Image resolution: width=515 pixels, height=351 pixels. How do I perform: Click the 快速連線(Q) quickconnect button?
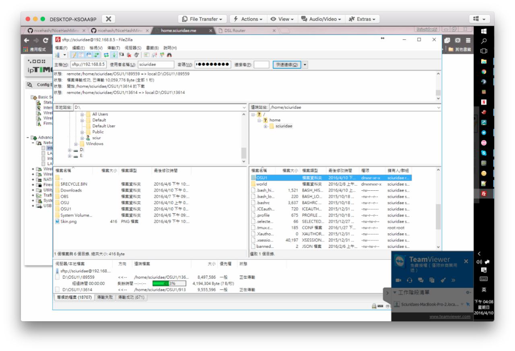point(286,65)
